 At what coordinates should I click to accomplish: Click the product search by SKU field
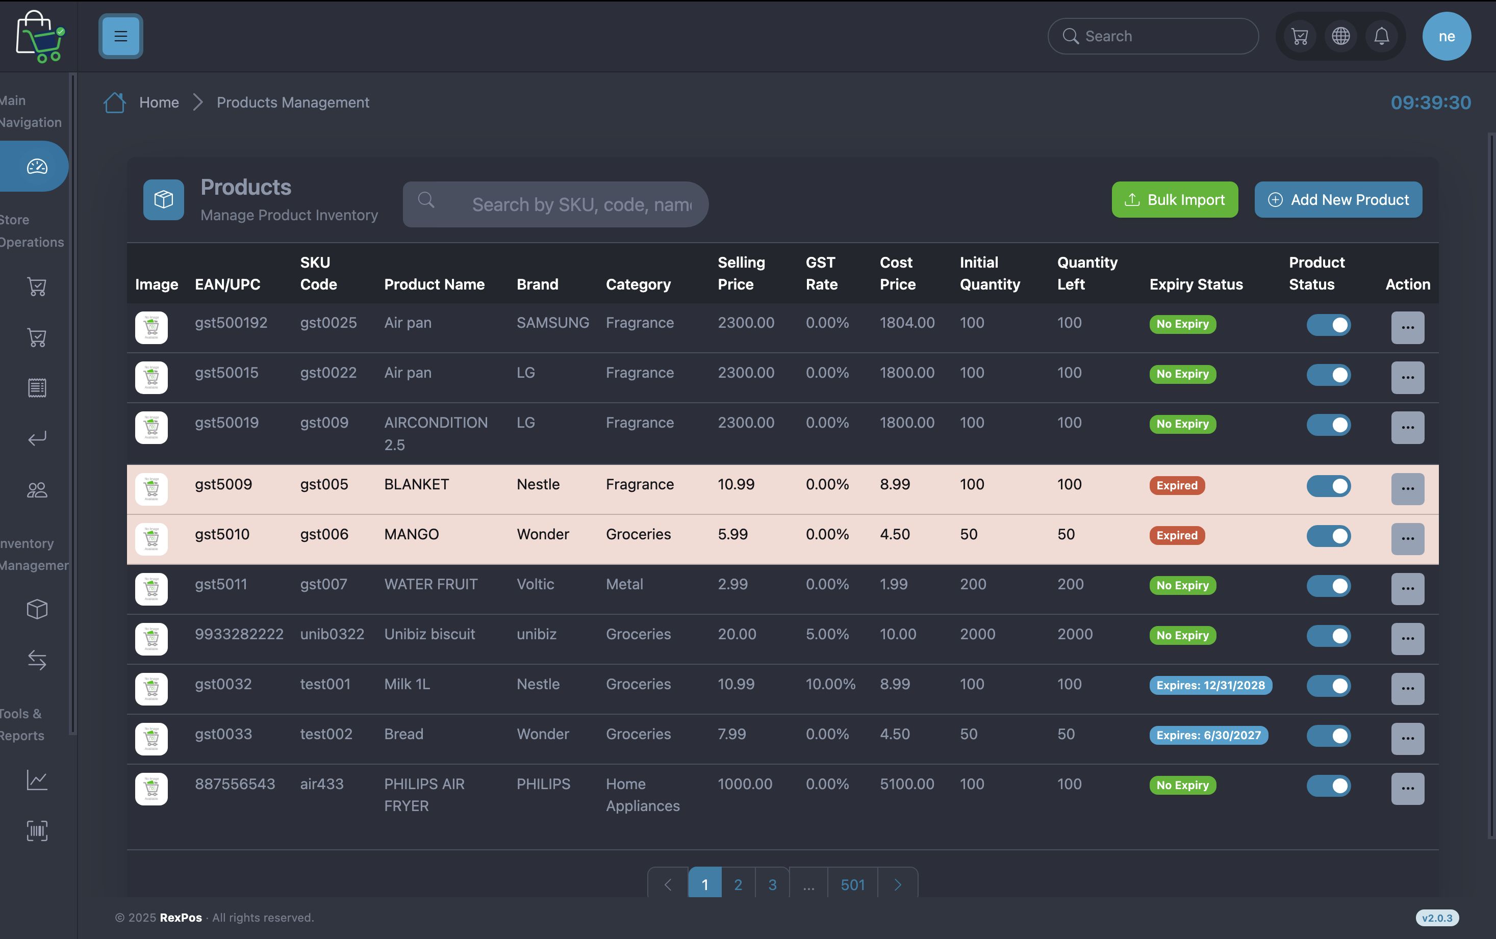[x=581, y=204]
